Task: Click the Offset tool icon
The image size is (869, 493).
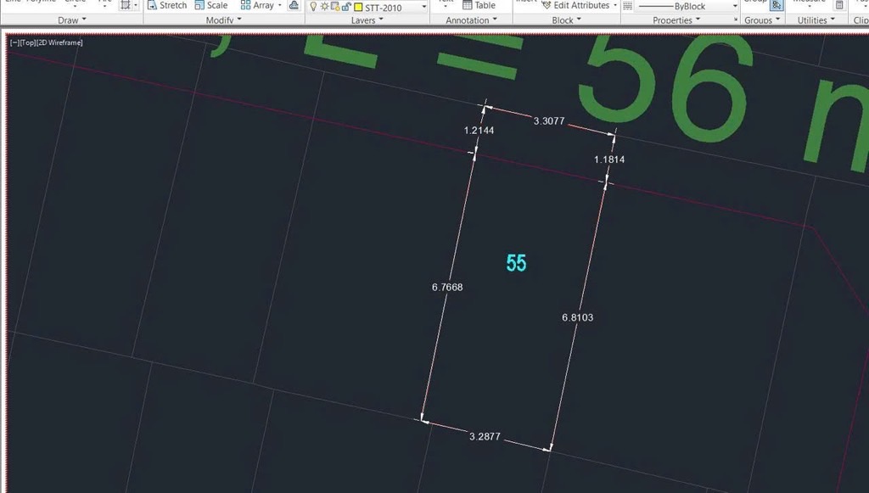Action: click(x=294, y=5)
